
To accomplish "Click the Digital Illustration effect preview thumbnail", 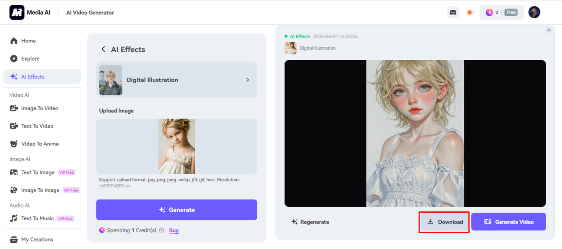I will [111, 80].
